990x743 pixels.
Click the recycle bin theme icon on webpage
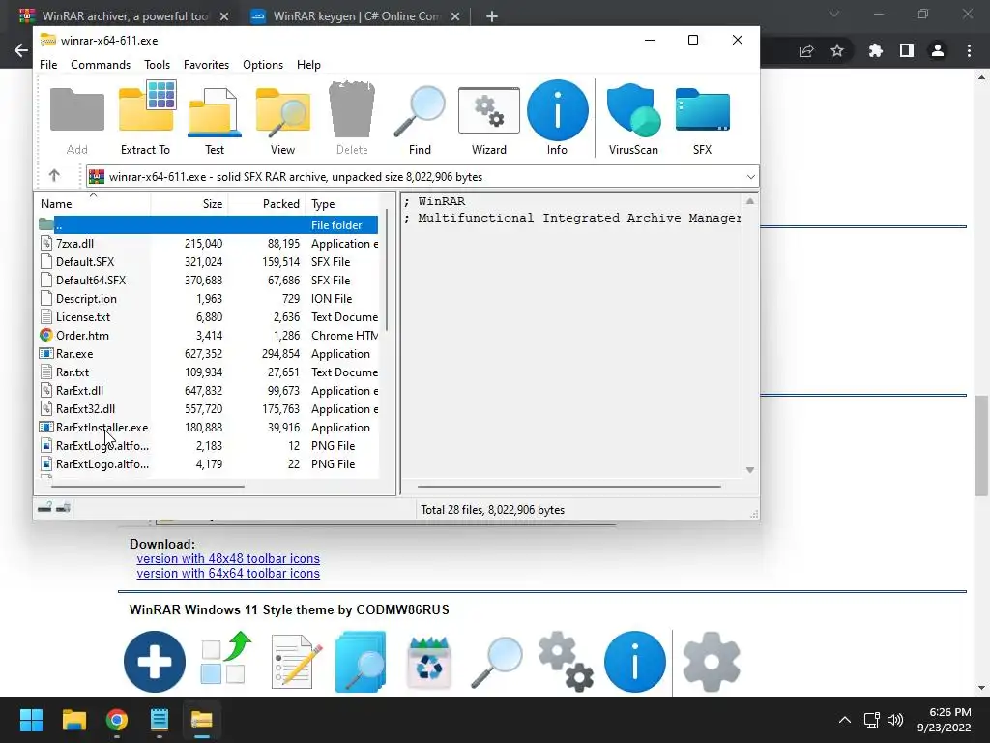tap(428, 662)
